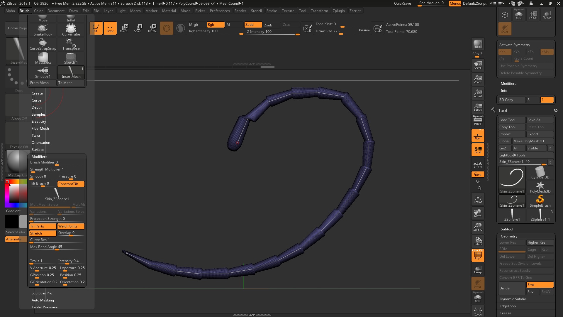Open the Preferences menu
This screenshot has width=563, height=317.
(220, 11)
